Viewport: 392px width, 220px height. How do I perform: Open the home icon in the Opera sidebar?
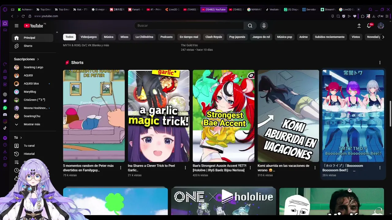tap(5, 23)
